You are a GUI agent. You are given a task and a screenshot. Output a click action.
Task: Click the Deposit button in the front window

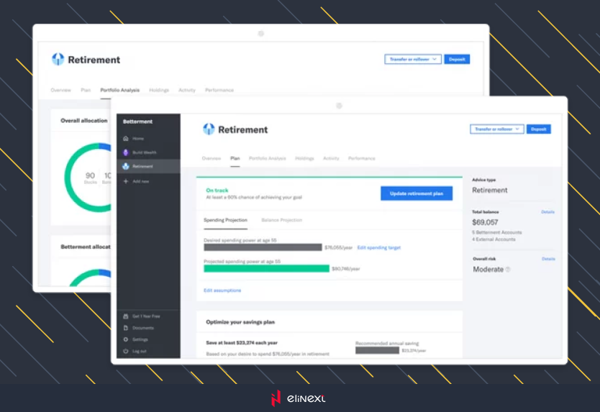(538, 129)
